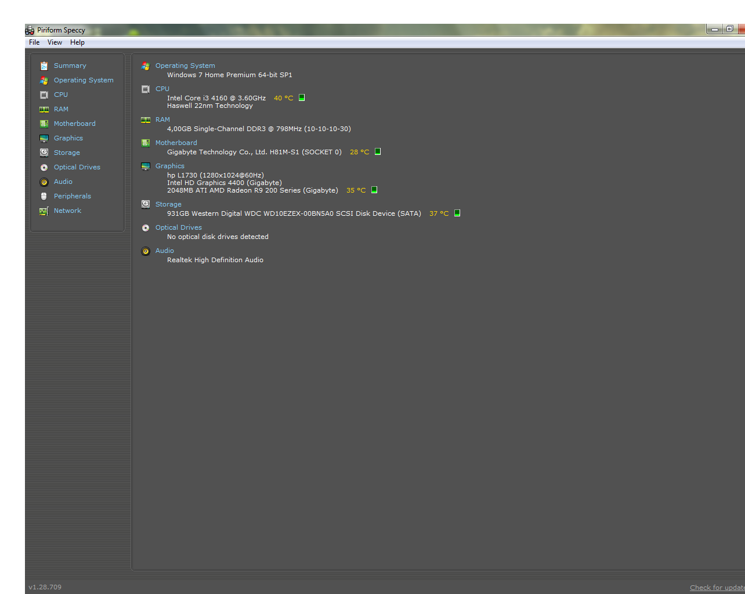
Task: Click the Optical Drives heading link
Action: tap(179, 227)
